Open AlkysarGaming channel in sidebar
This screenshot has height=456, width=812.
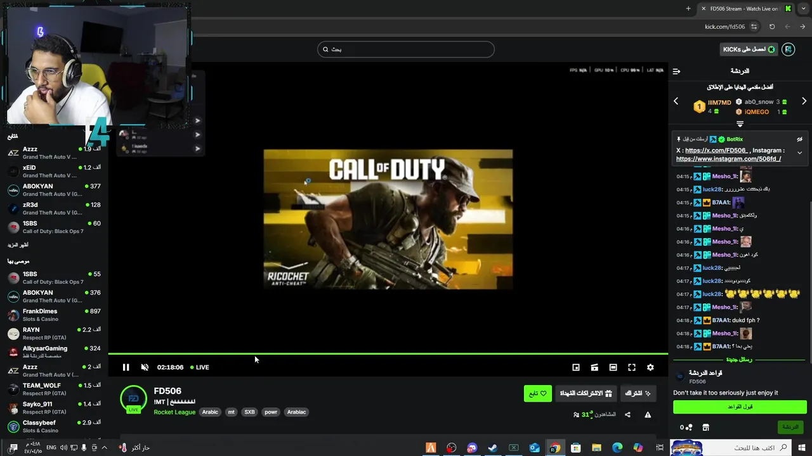(x=54, y=352)
